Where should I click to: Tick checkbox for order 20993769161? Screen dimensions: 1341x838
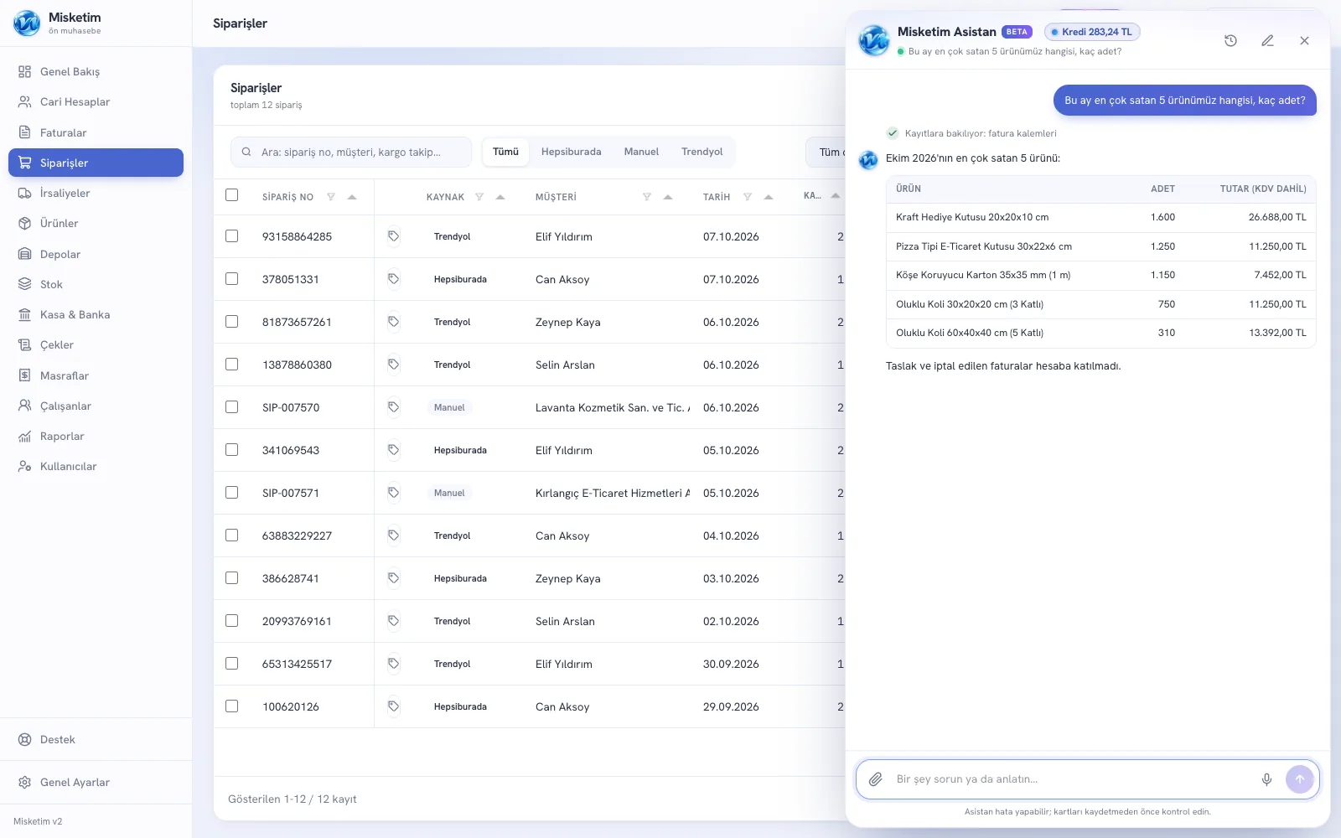[232, 621]
